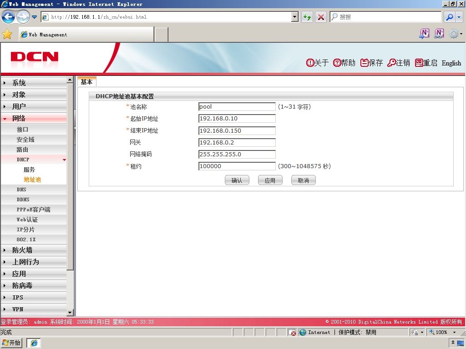Open the recent pages dropdown arrow
466x349 pixels.
click(x=35, y=17)
